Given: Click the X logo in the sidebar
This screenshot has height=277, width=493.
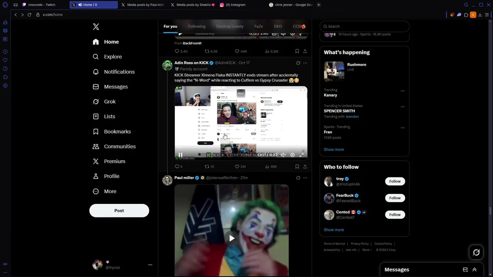Looking at the screenshot, I should pyautogui.click(x=96, y=27).
